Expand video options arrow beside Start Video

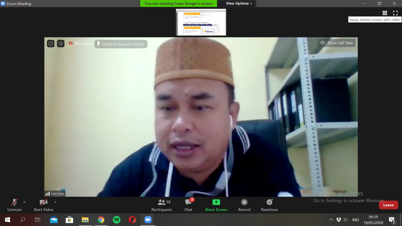pos(55,202)
